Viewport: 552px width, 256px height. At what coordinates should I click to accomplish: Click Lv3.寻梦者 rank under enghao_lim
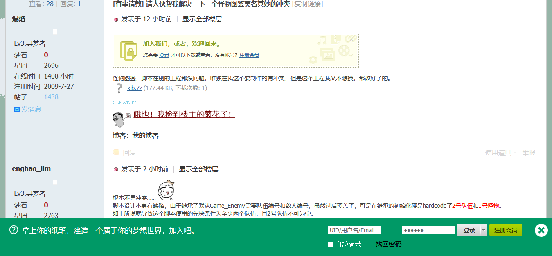coord(30,193)
